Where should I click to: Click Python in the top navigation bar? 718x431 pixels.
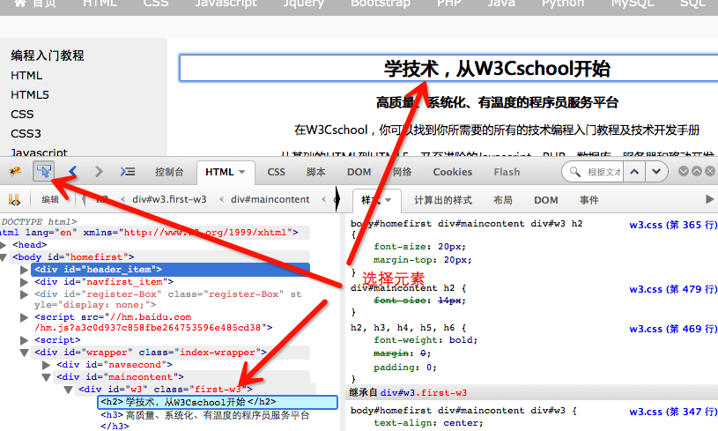[563, 4]
